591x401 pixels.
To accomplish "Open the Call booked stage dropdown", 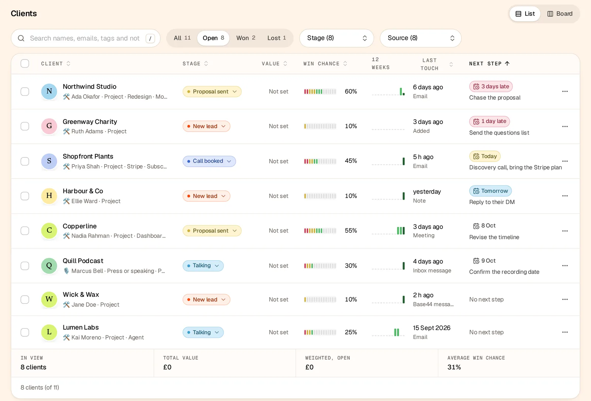I will [209, 161].
